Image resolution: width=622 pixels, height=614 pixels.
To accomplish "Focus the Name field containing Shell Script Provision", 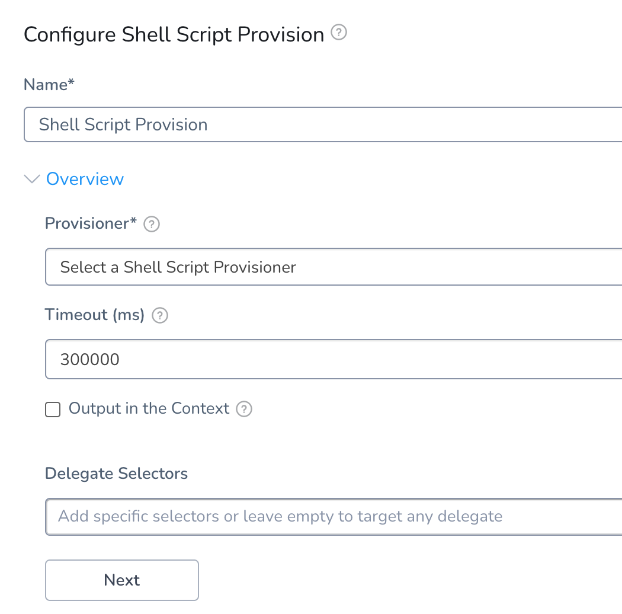I will (323, 124).
